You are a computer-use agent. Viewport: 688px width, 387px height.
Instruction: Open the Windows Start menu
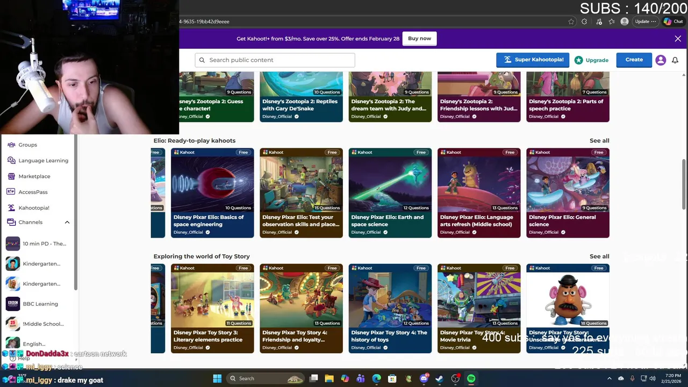coord(217,378)
